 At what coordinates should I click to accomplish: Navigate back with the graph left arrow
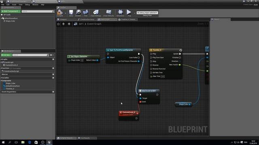tap(64, 24)
